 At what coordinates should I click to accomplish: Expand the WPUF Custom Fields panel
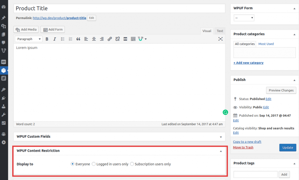click(220, 137)
